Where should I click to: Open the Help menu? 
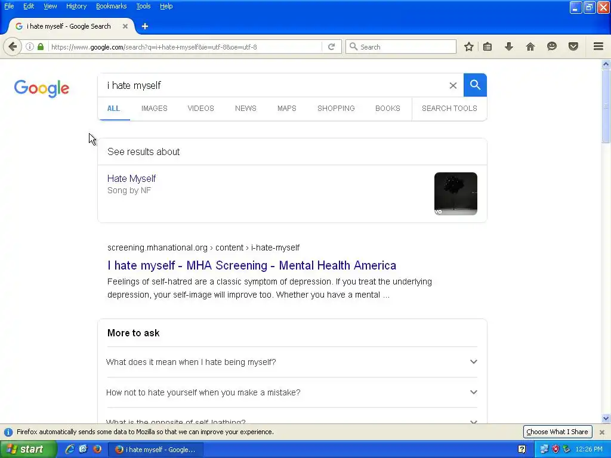166,6
